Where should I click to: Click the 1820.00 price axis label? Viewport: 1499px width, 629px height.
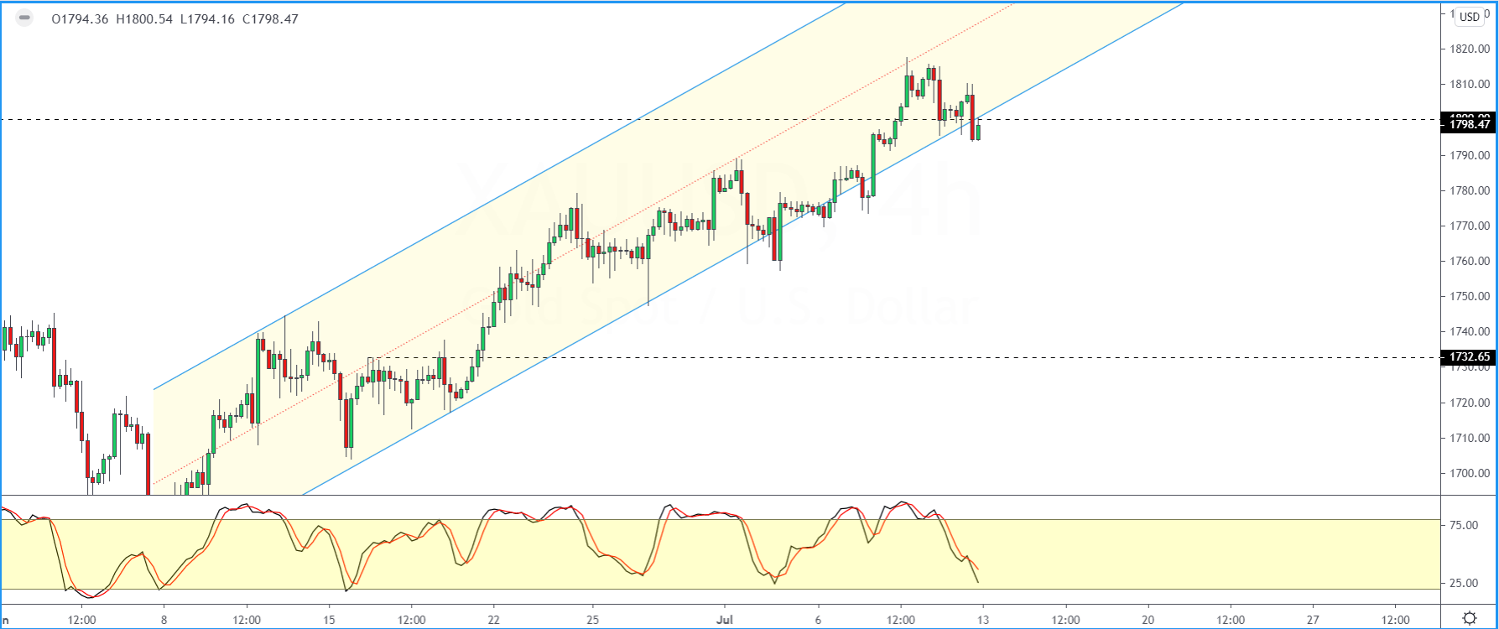pyautogui.click(x=1470, y=49)
